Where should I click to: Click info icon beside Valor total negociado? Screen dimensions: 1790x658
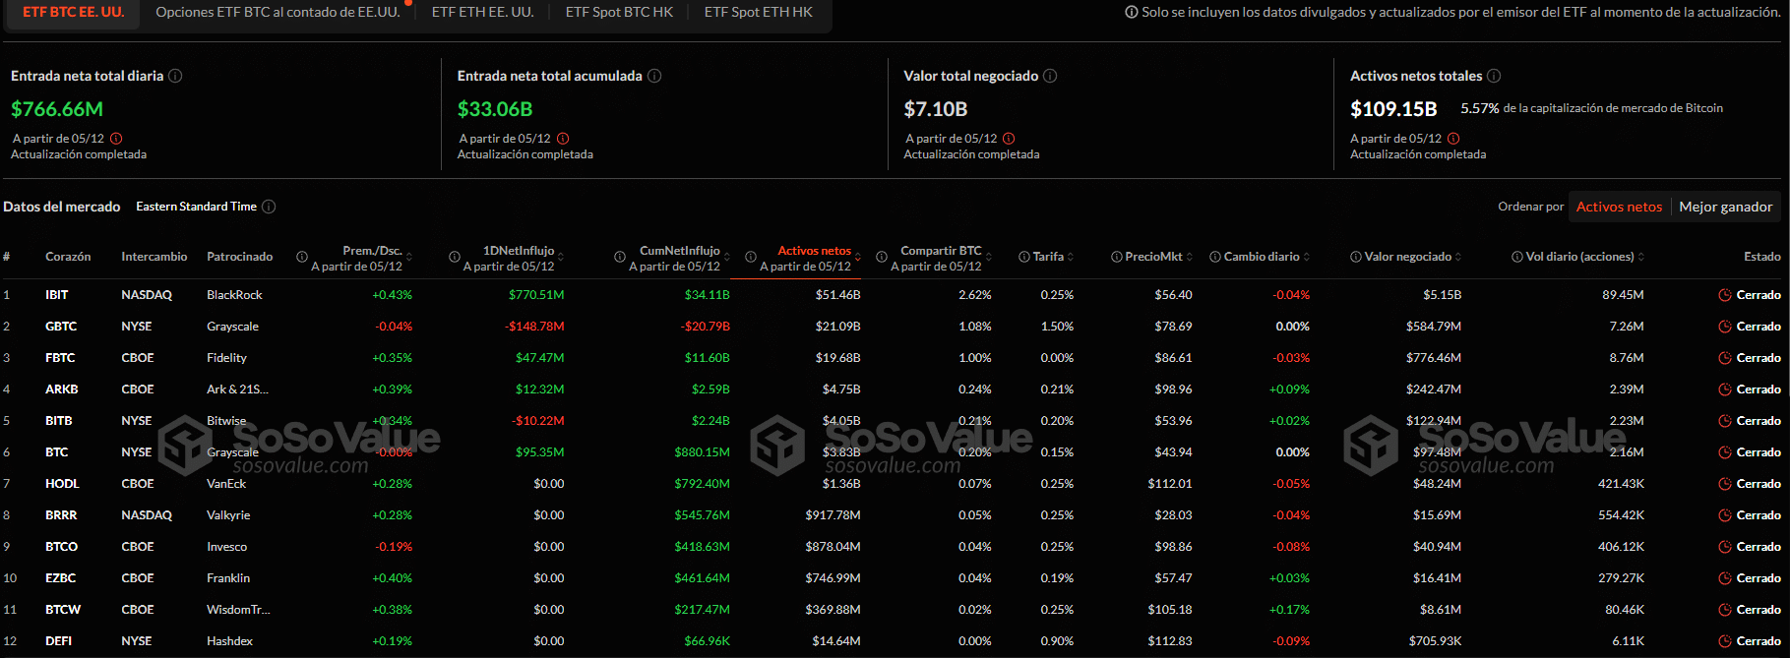(x=1050, y=76)
